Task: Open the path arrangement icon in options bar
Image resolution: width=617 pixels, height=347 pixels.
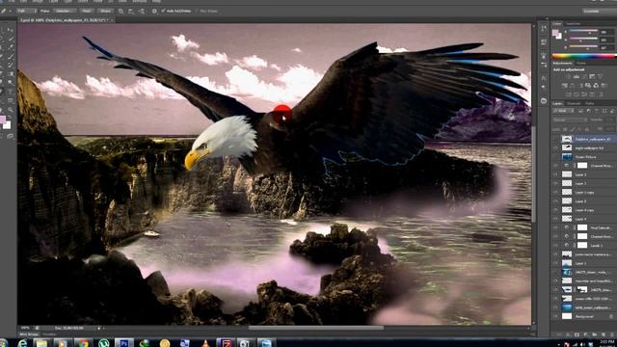Action: (x=142, y=12)
